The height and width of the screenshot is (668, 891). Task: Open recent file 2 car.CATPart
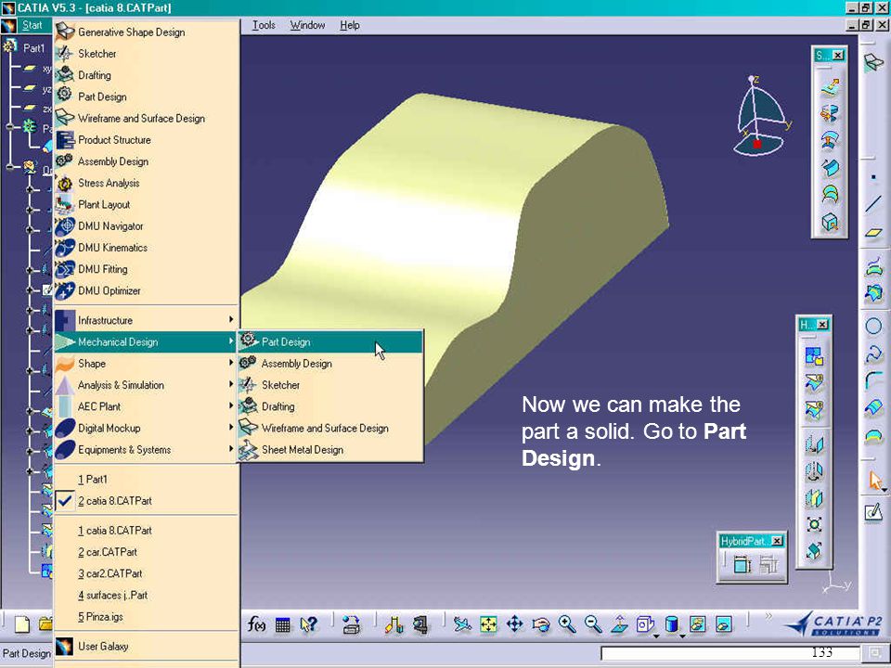(x=146, y=552)
